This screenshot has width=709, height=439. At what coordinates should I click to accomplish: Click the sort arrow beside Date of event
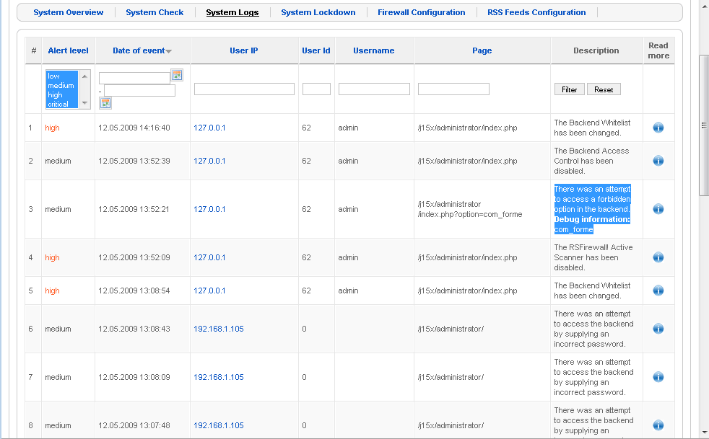coord(169,51)
